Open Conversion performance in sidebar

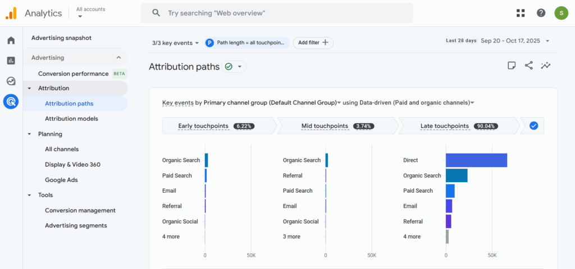(x=73, y=73)
